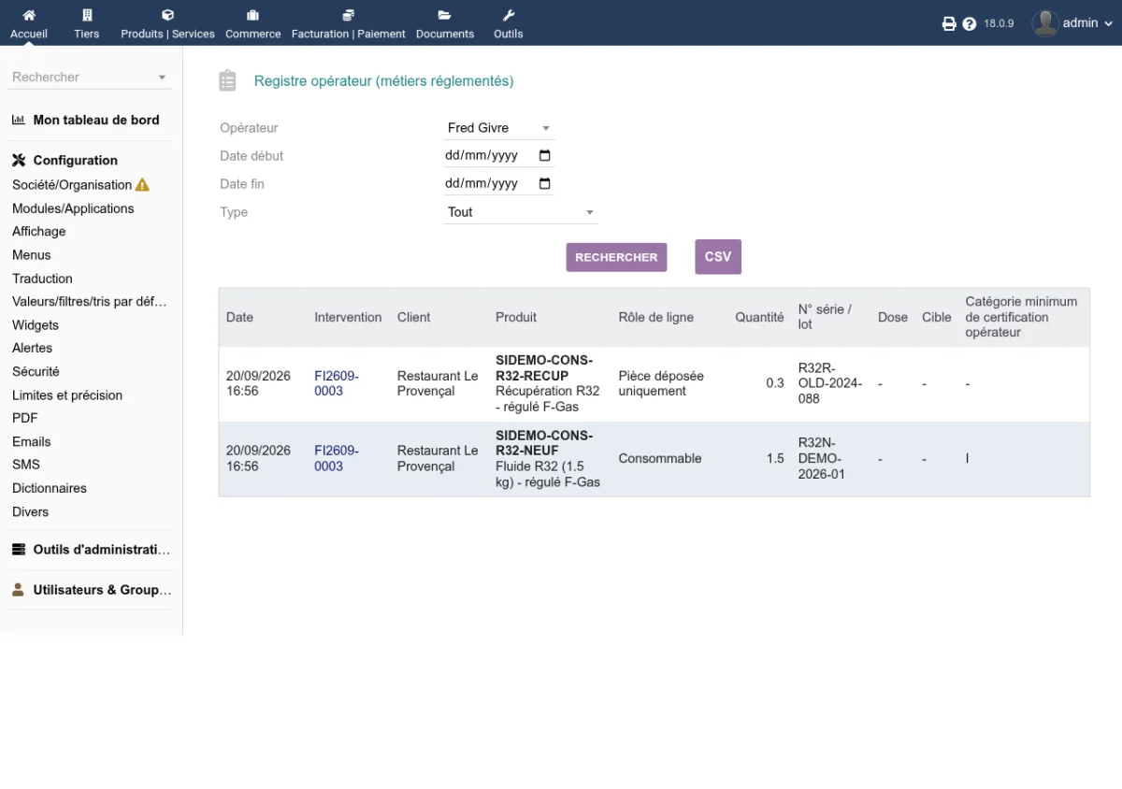Open the Dictionnaires settings link

click(50, 488)
